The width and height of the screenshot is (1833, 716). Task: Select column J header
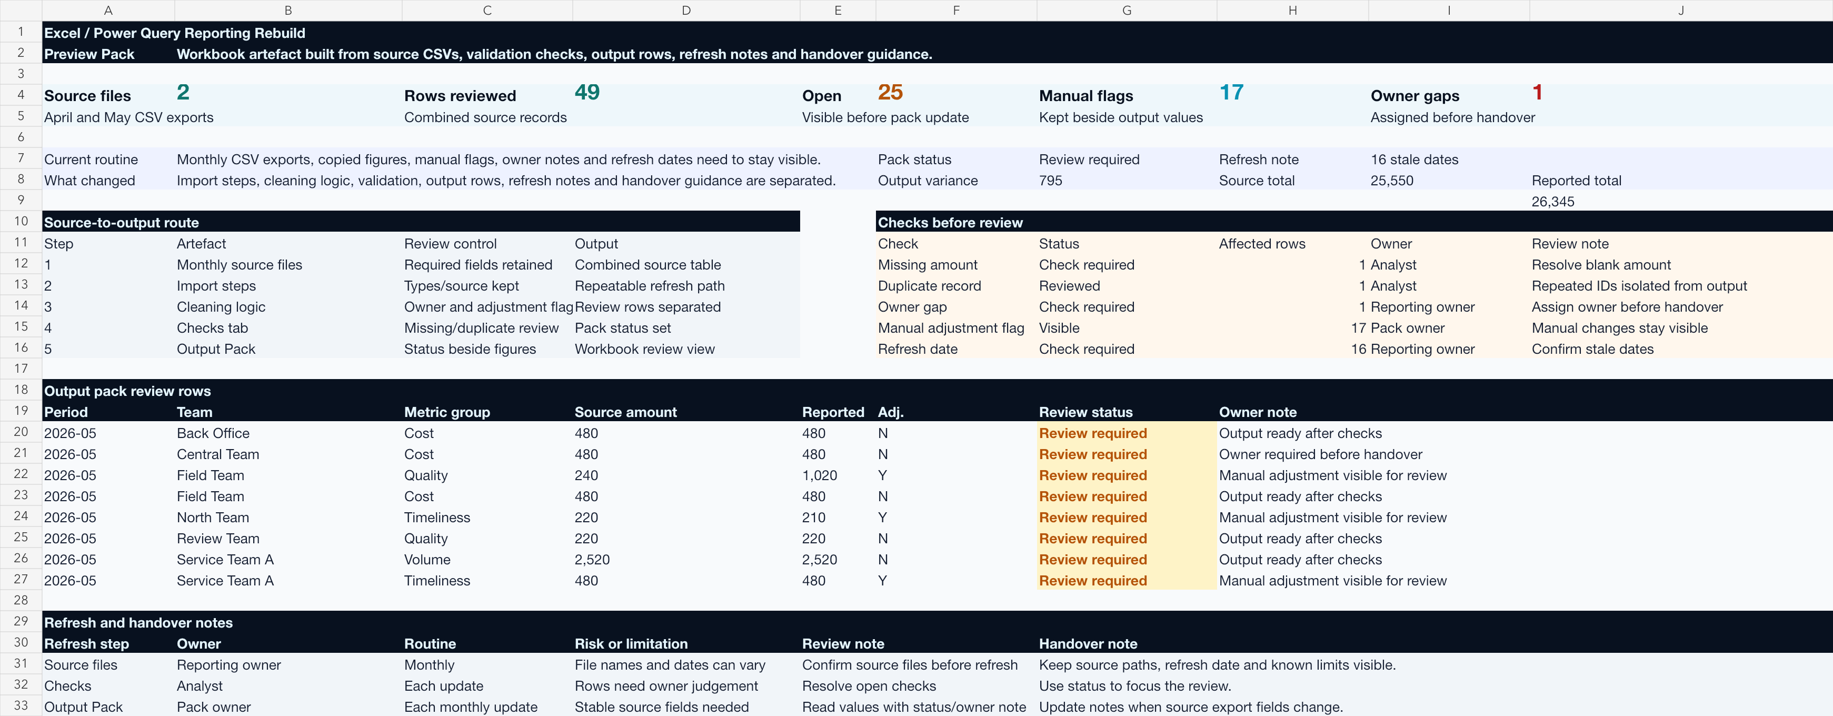(x=1681, y=10)
